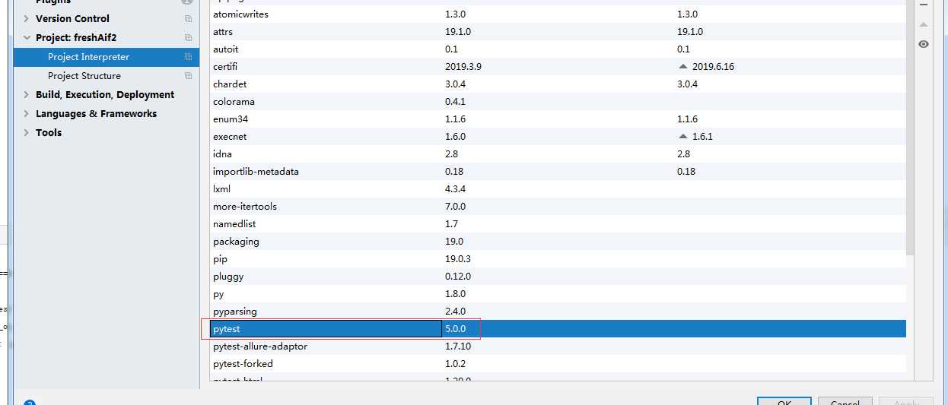This screenshot has width=948, height=405.
Task: Click pytest-allure-adaptor version 1.7.10
Action: 458,346
